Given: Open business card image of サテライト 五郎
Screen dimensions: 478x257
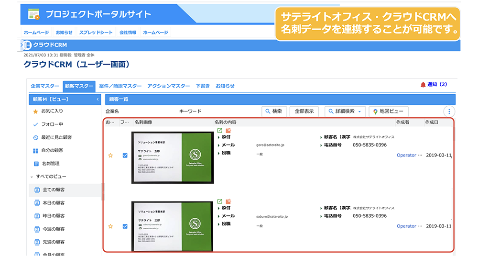Looking at the screenshot, I should coord(173,158).
